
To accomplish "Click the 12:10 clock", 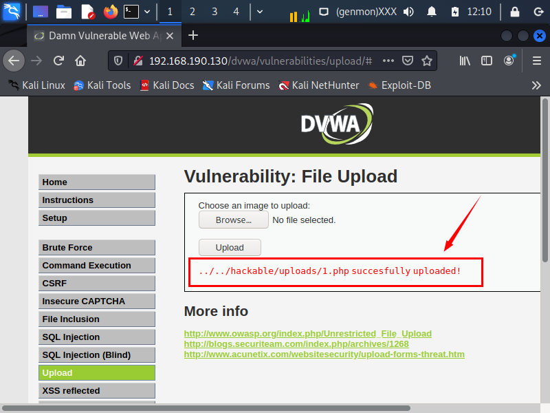I will 479,12.
